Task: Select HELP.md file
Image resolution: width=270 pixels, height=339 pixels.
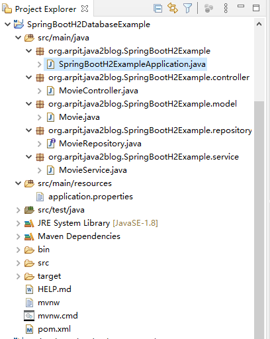Action: point(54,289)
